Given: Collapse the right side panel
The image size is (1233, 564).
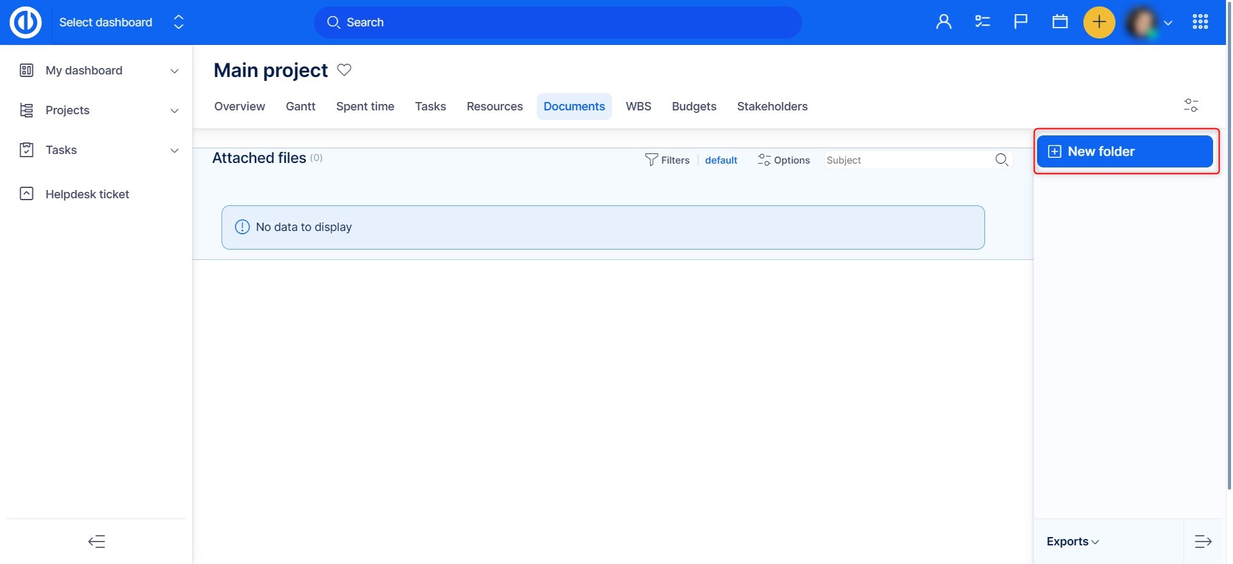Looking at the screenshot, I should click(1203, 542).
